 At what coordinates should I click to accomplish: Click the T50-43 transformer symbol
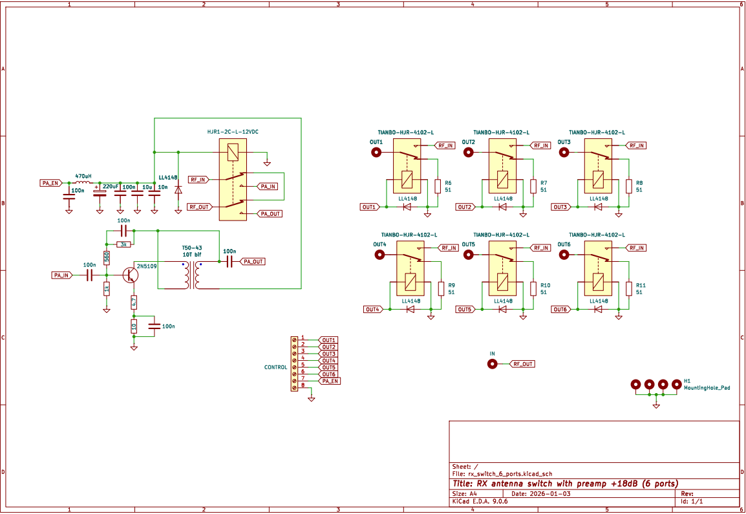[x=191, y=276]
